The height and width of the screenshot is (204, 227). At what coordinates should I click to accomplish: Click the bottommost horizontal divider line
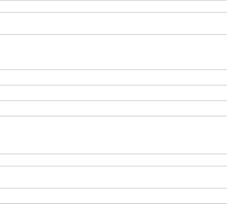pyautogui.click(x=113, y=203)
